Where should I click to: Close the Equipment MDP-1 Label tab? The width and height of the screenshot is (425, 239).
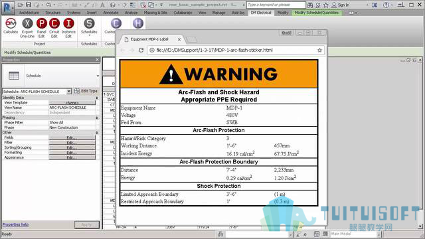pos(179,40)
